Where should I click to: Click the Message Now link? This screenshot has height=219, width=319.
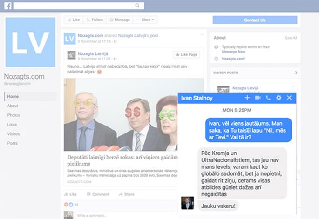point(234,52)
